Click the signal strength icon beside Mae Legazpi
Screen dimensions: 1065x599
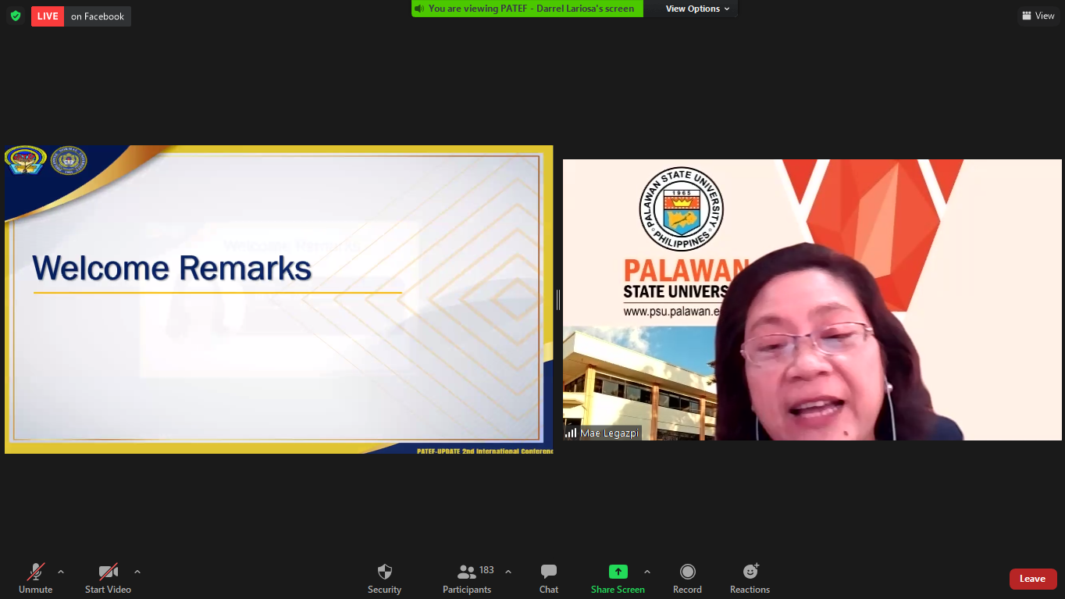[572, 433]
